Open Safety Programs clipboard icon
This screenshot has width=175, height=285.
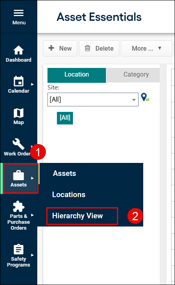point(18,249)
